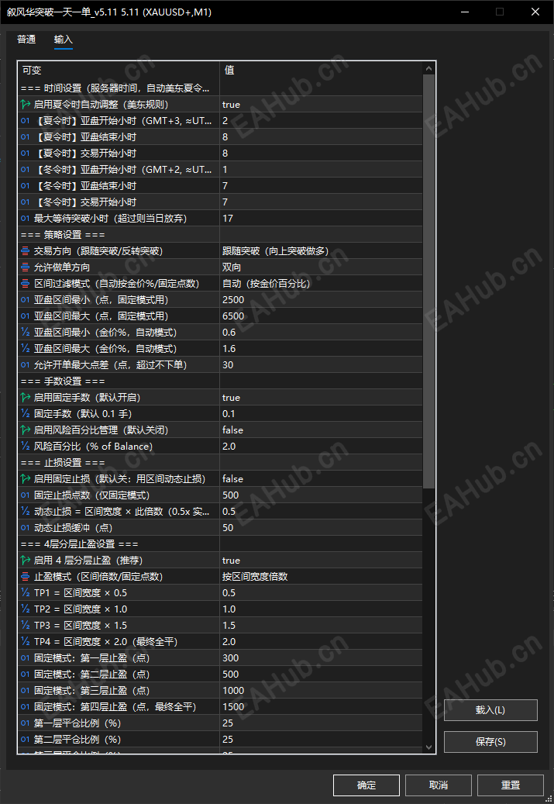Open the 跟随突破（向上突破做多） direction dropdown
Image resolution: width=554 pixels, height=804 pixels.
click(x=321, y=251)
